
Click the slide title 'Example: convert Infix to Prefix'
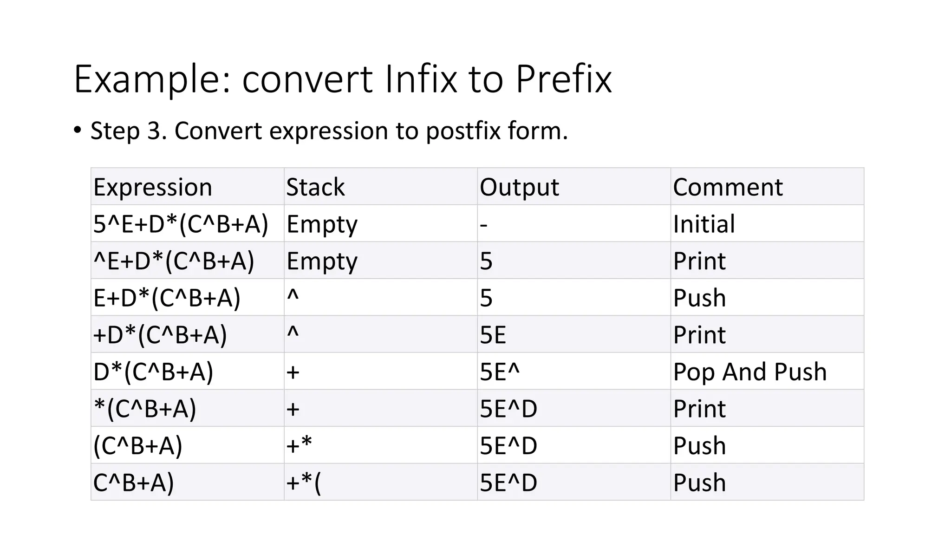tap(343, 79)
